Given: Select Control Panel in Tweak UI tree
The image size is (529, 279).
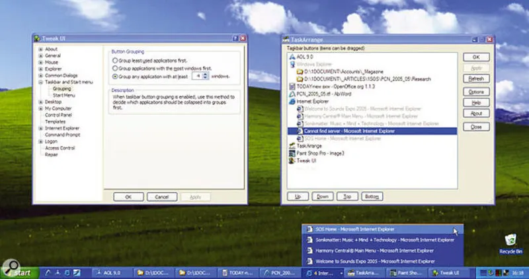Looking at the screenshot, I should click(x=58, y=115).
